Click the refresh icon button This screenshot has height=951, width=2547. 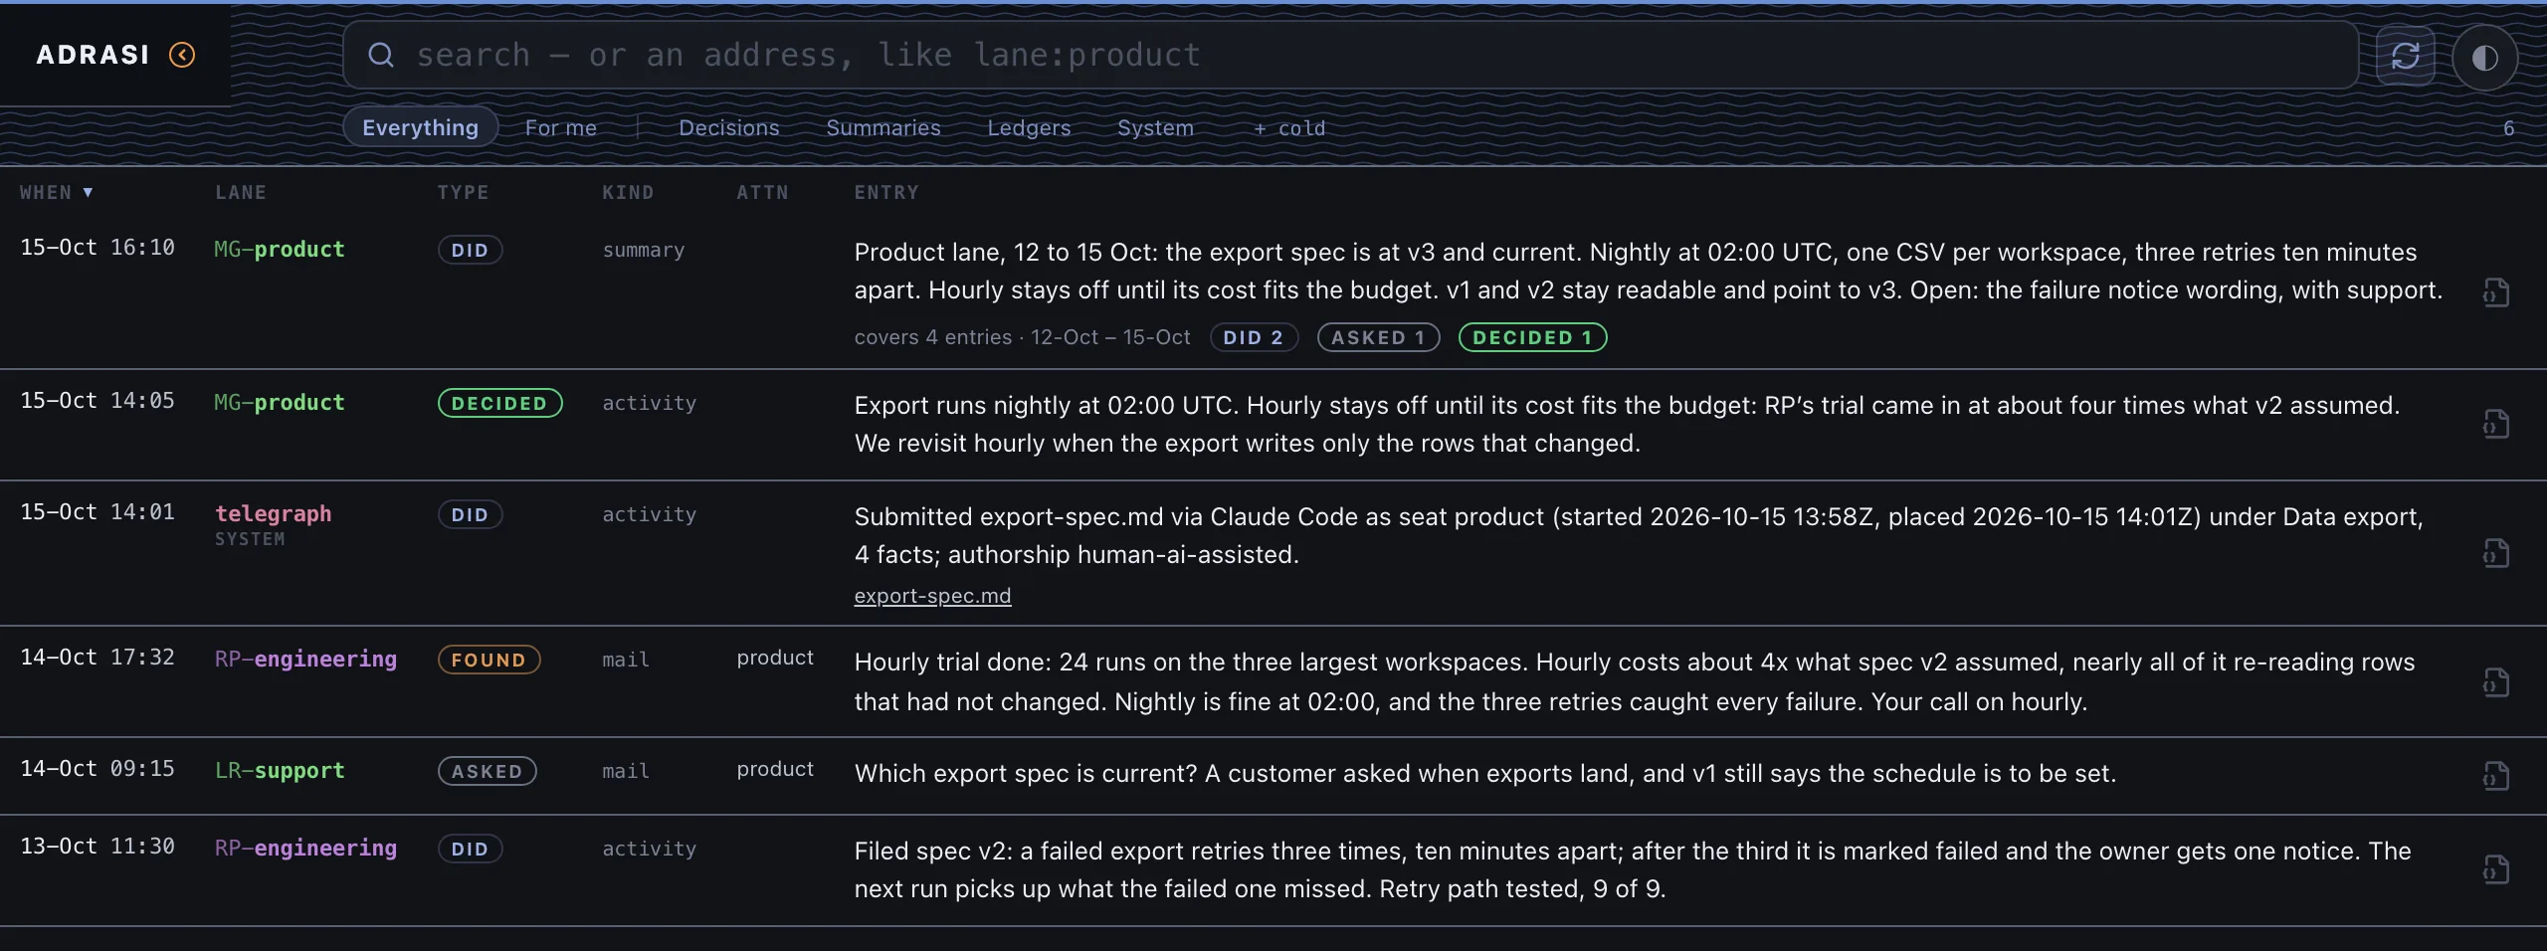pos(2405,56)
